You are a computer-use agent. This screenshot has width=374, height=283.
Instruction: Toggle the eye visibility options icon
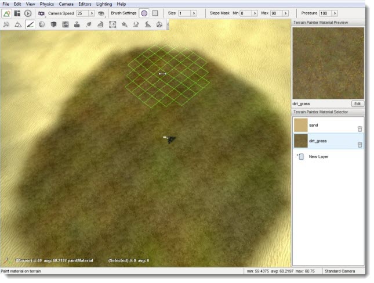[x=101, y=13]
